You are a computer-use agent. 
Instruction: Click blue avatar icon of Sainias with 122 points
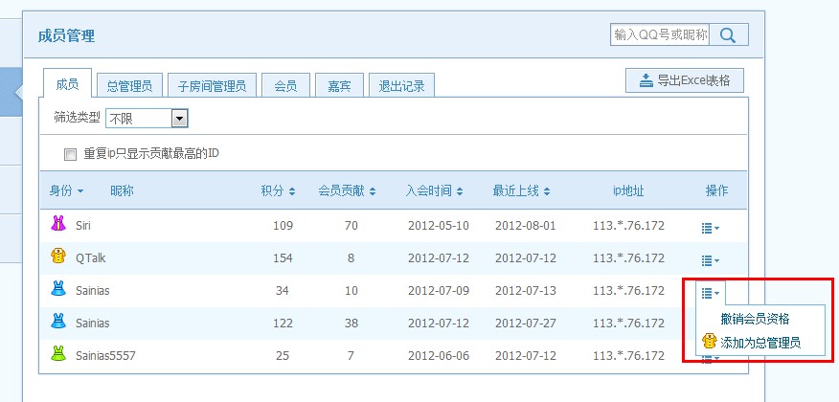tap(57, 323)
